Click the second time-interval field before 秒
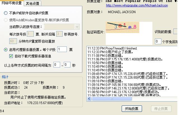191x115 pixels. 67,65
